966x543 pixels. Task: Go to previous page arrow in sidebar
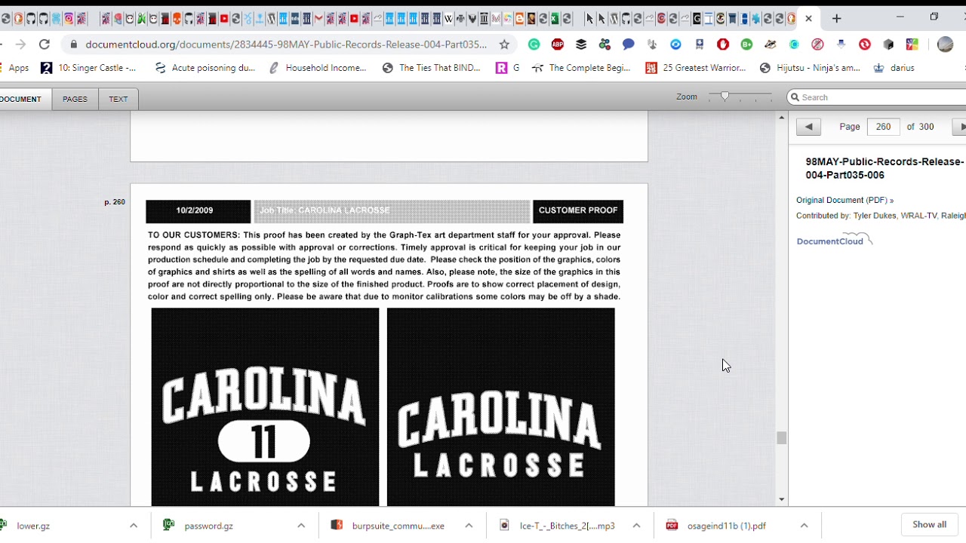[808, 127]
